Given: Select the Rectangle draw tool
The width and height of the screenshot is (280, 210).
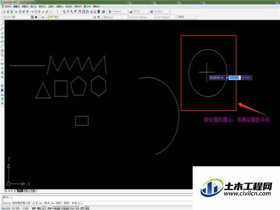Looking at the screenshot, I should click(x=2, y=41).
